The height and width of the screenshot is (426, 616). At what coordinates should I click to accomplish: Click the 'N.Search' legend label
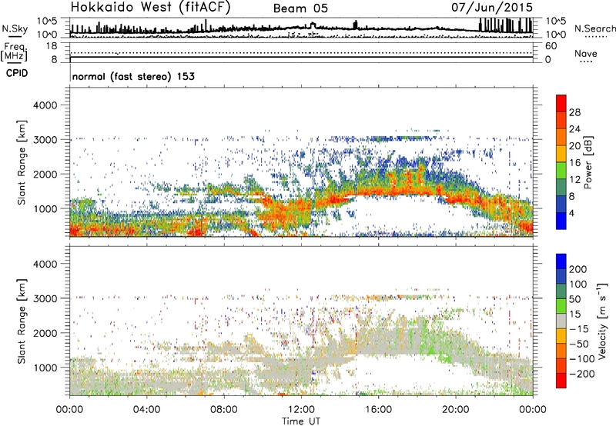click(x=594, y=28)
